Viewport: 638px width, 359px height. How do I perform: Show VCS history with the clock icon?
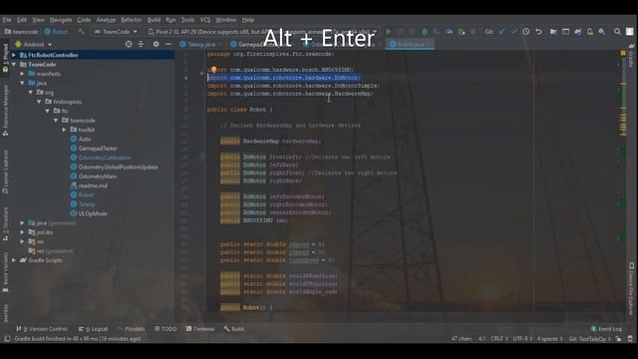click(x=526, y=31)
